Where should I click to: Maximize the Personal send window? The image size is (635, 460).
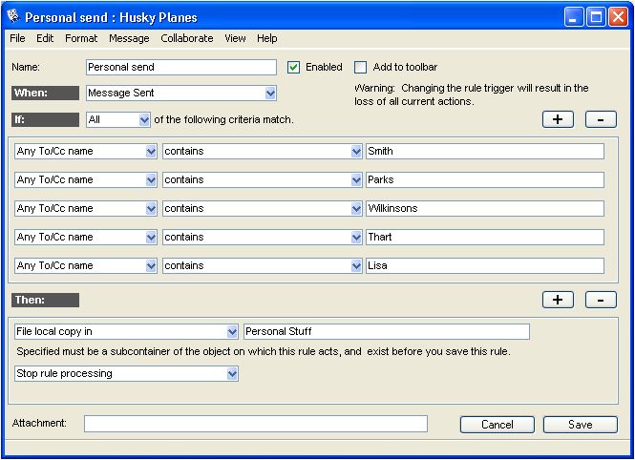point(595,16)
